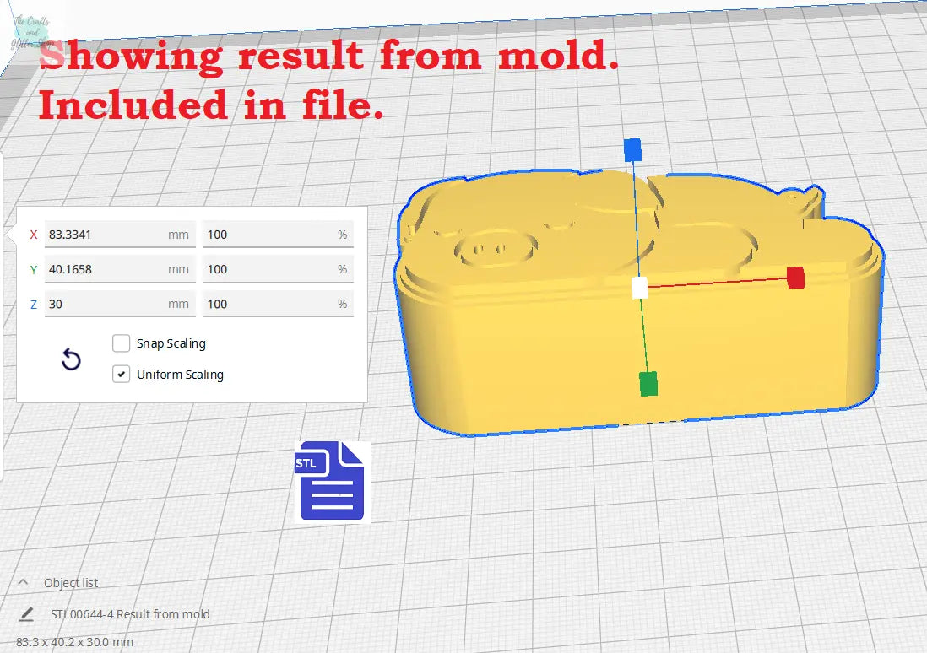927x653 pixels.
Task: Click the blue Z-axis scale handle
Action: pyautogui.click(x=632, y=150)
